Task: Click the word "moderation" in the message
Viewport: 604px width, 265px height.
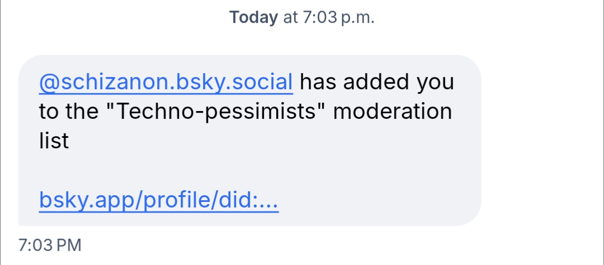Action: (392, 112)
